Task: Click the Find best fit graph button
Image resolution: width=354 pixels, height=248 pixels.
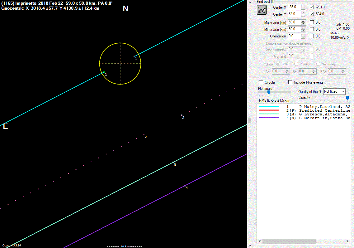Action: [262, 10]
